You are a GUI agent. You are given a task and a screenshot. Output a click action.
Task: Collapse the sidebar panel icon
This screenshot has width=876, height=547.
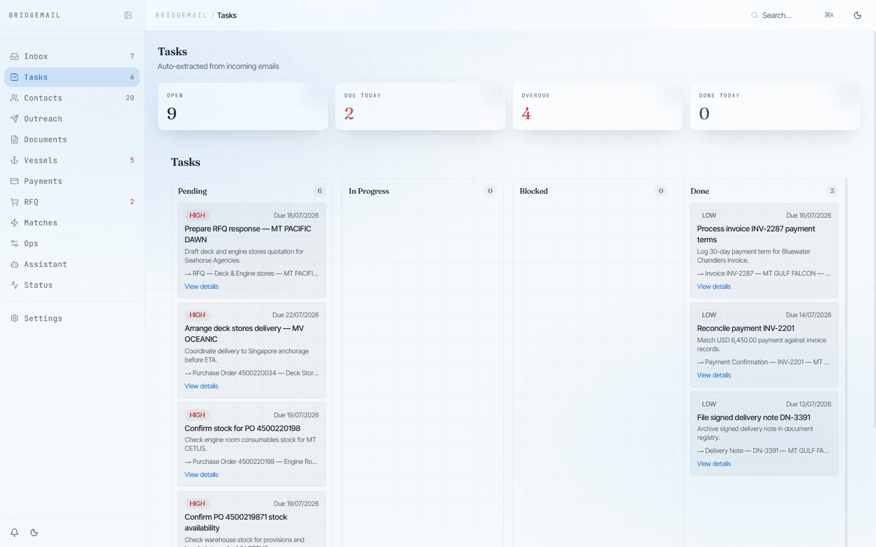coord(128,15)
